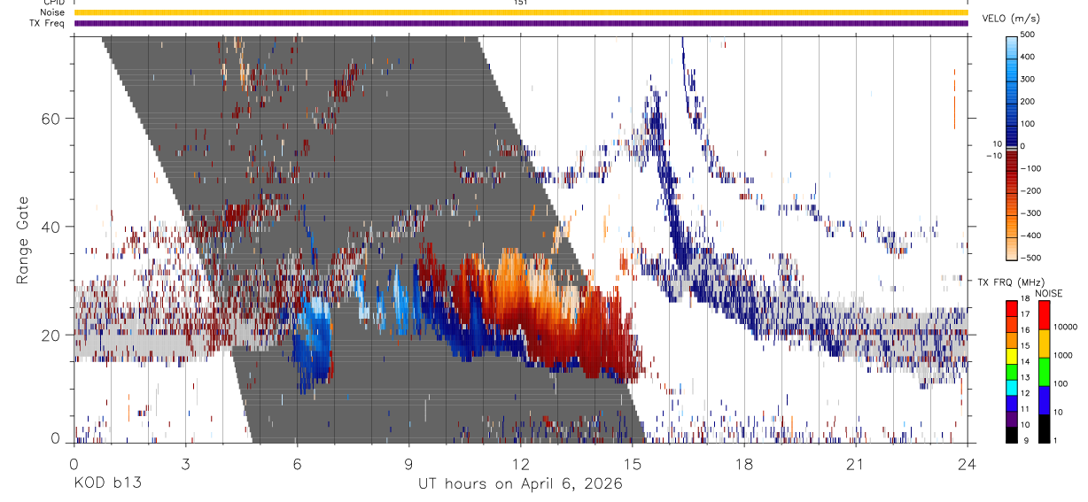Click the -500 tick on the velocity scale

click(x=1032, y=258)
